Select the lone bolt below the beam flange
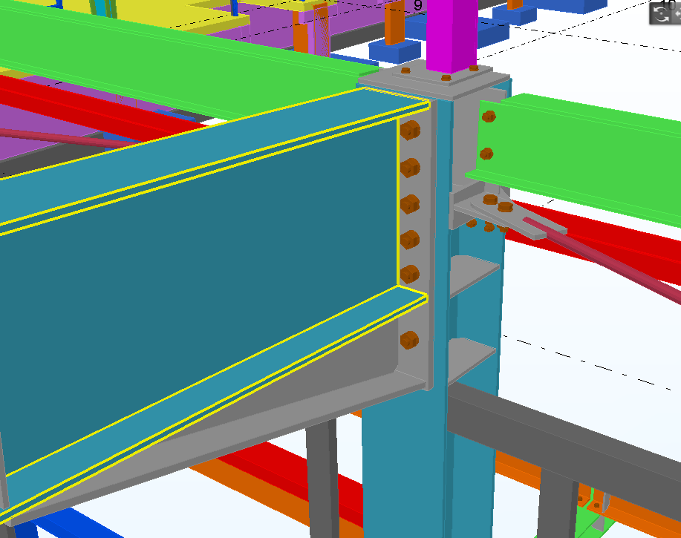 tap(409, 341)
